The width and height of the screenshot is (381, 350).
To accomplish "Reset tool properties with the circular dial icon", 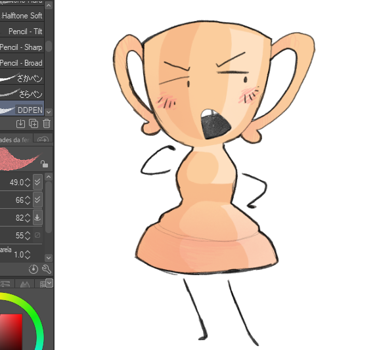I will tap(34, 269).
